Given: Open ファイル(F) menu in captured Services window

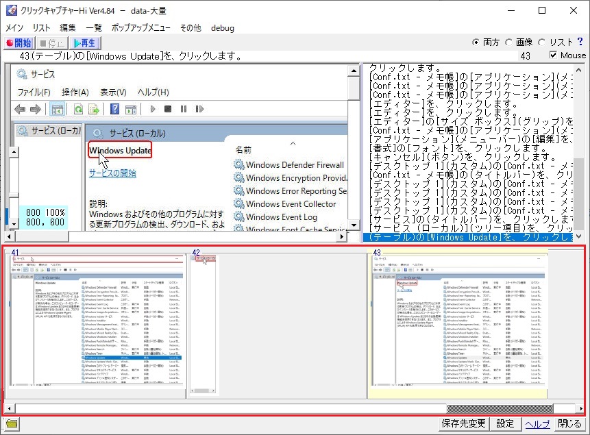Looking at the screenshot, I should tap(34, 92).
